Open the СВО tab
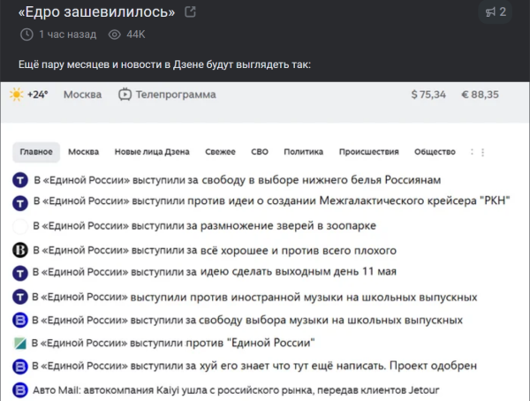The height and width of the screenshot is (401, 530). [260, 152]
